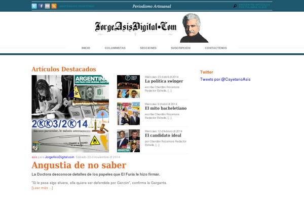Open the 'La política swinger' headline
Viewport: 304px width, 203px height.
point(164,81)
